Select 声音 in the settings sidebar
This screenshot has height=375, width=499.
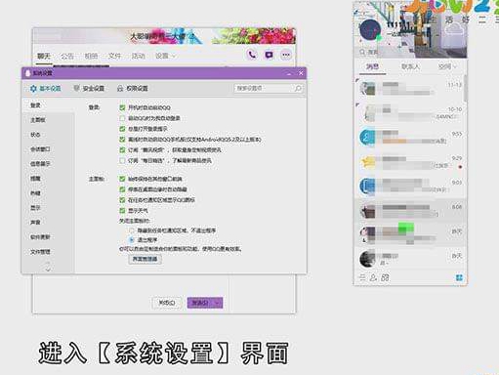[35, 223]
